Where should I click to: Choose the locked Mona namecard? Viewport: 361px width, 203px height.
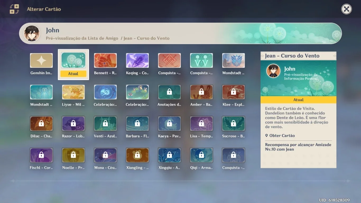105,155
